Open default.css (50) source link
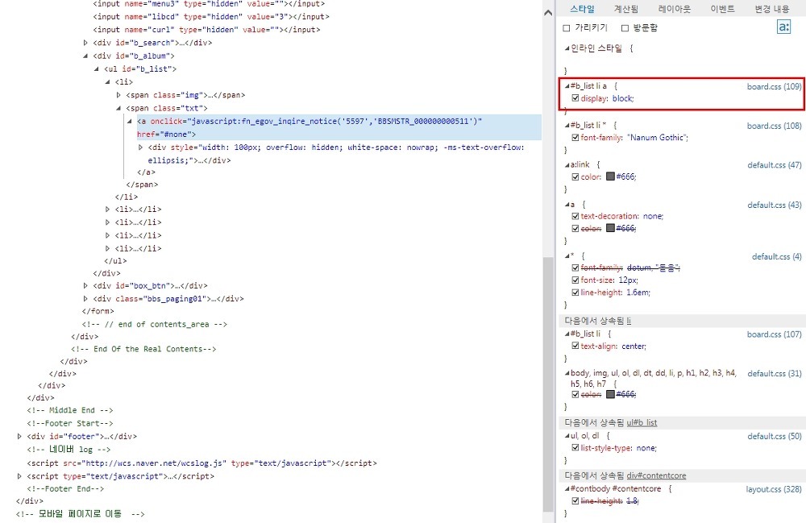Viewport: 806px width, 523px height. coord(774,436)
